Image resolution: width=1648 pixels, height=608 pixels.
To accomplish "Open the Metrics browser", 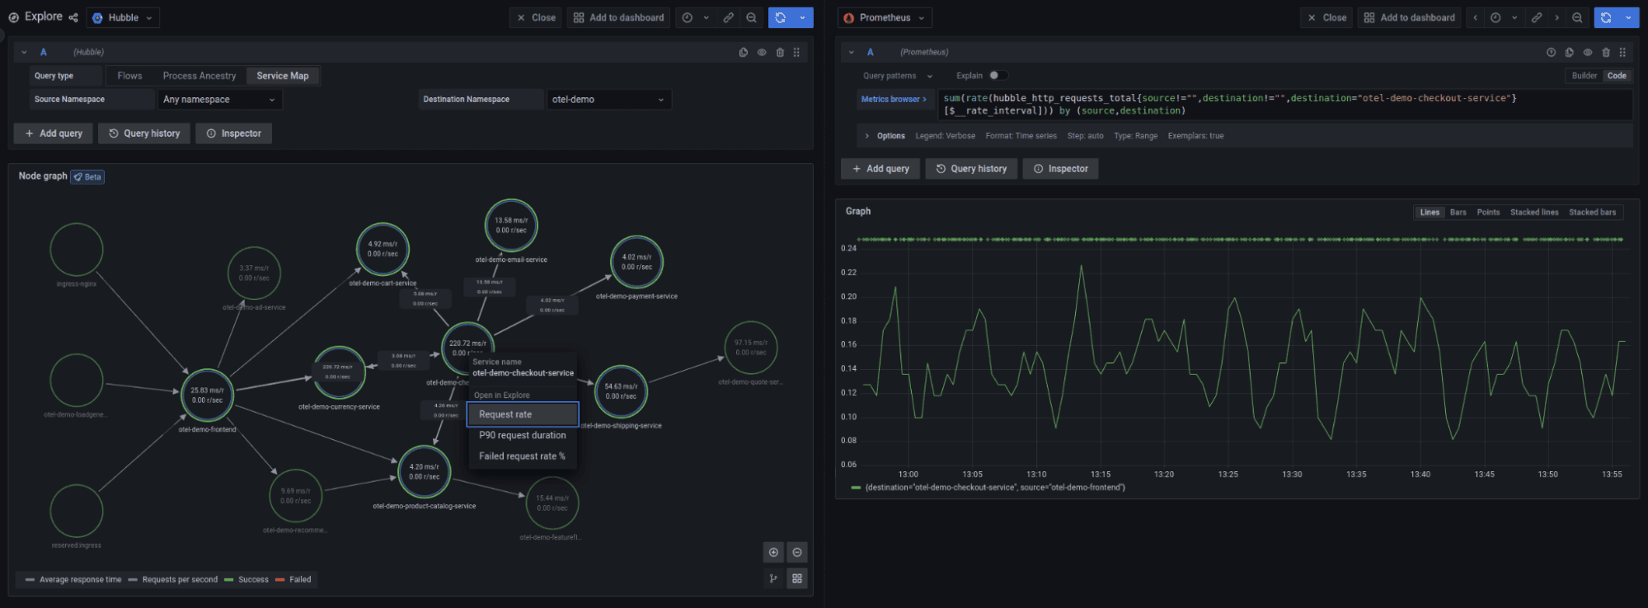I will 894,99.
